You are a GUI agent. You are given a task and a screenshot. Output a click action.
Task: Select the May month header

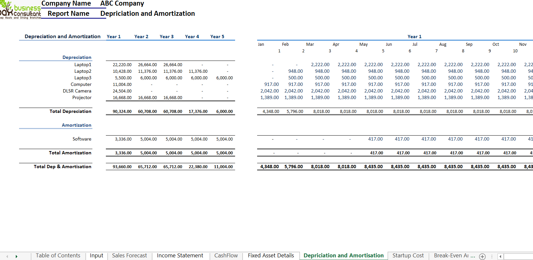[x=364, y=44]
